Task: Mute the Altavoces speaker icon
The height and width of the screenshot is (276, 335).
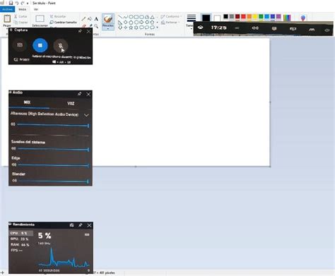Action: [x=13, y=124]
